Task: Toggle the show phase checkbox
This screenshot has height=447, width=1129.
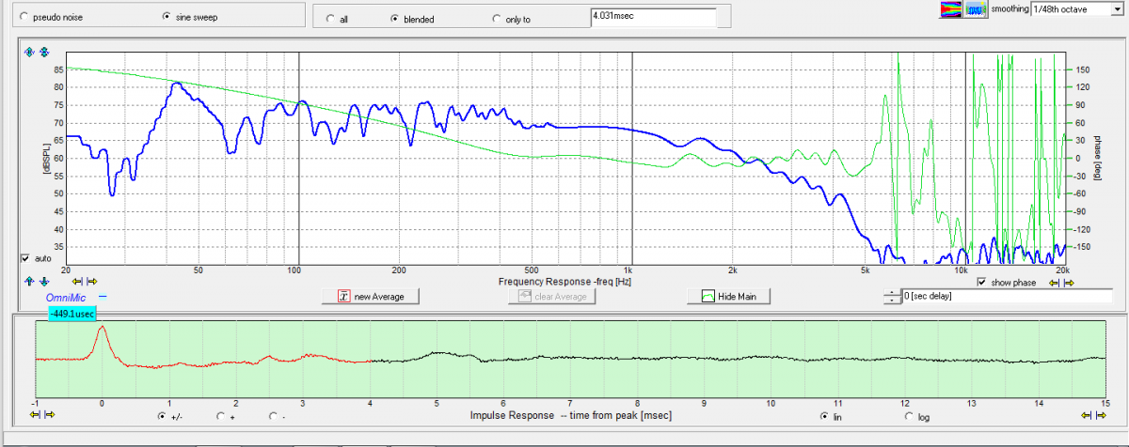Action: (x=981, y=282)
